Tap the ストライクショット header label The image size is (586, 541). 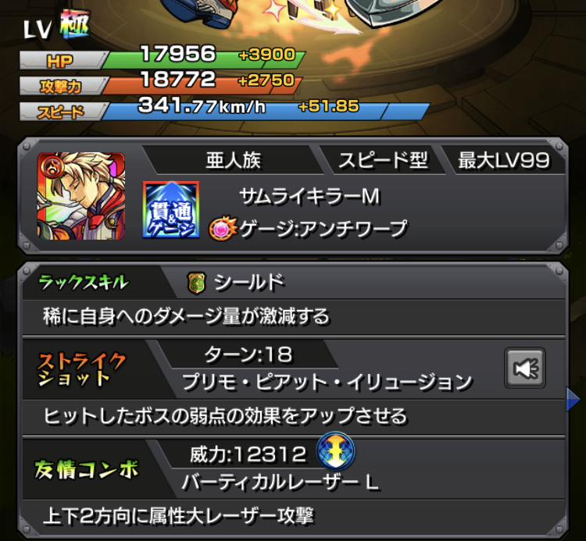point(82,369)
